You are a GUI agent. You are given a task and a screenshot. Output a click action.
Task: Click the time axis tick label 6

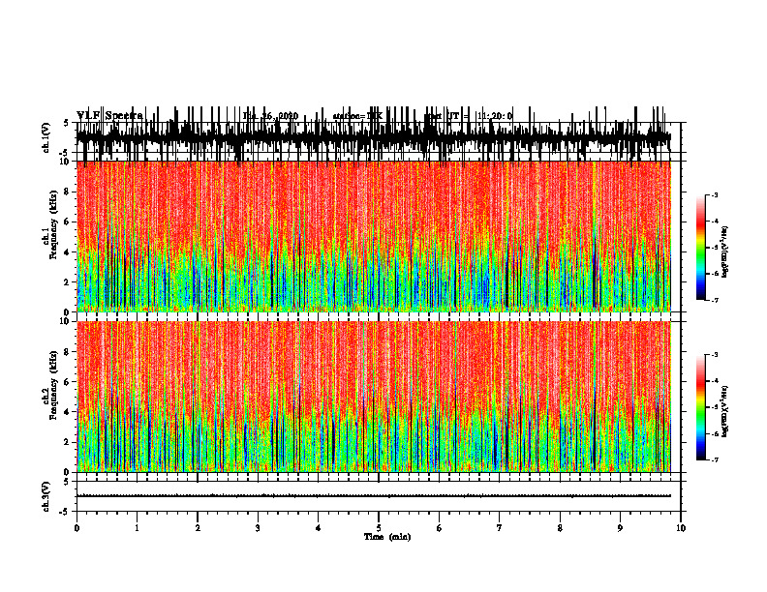(440, 528)
